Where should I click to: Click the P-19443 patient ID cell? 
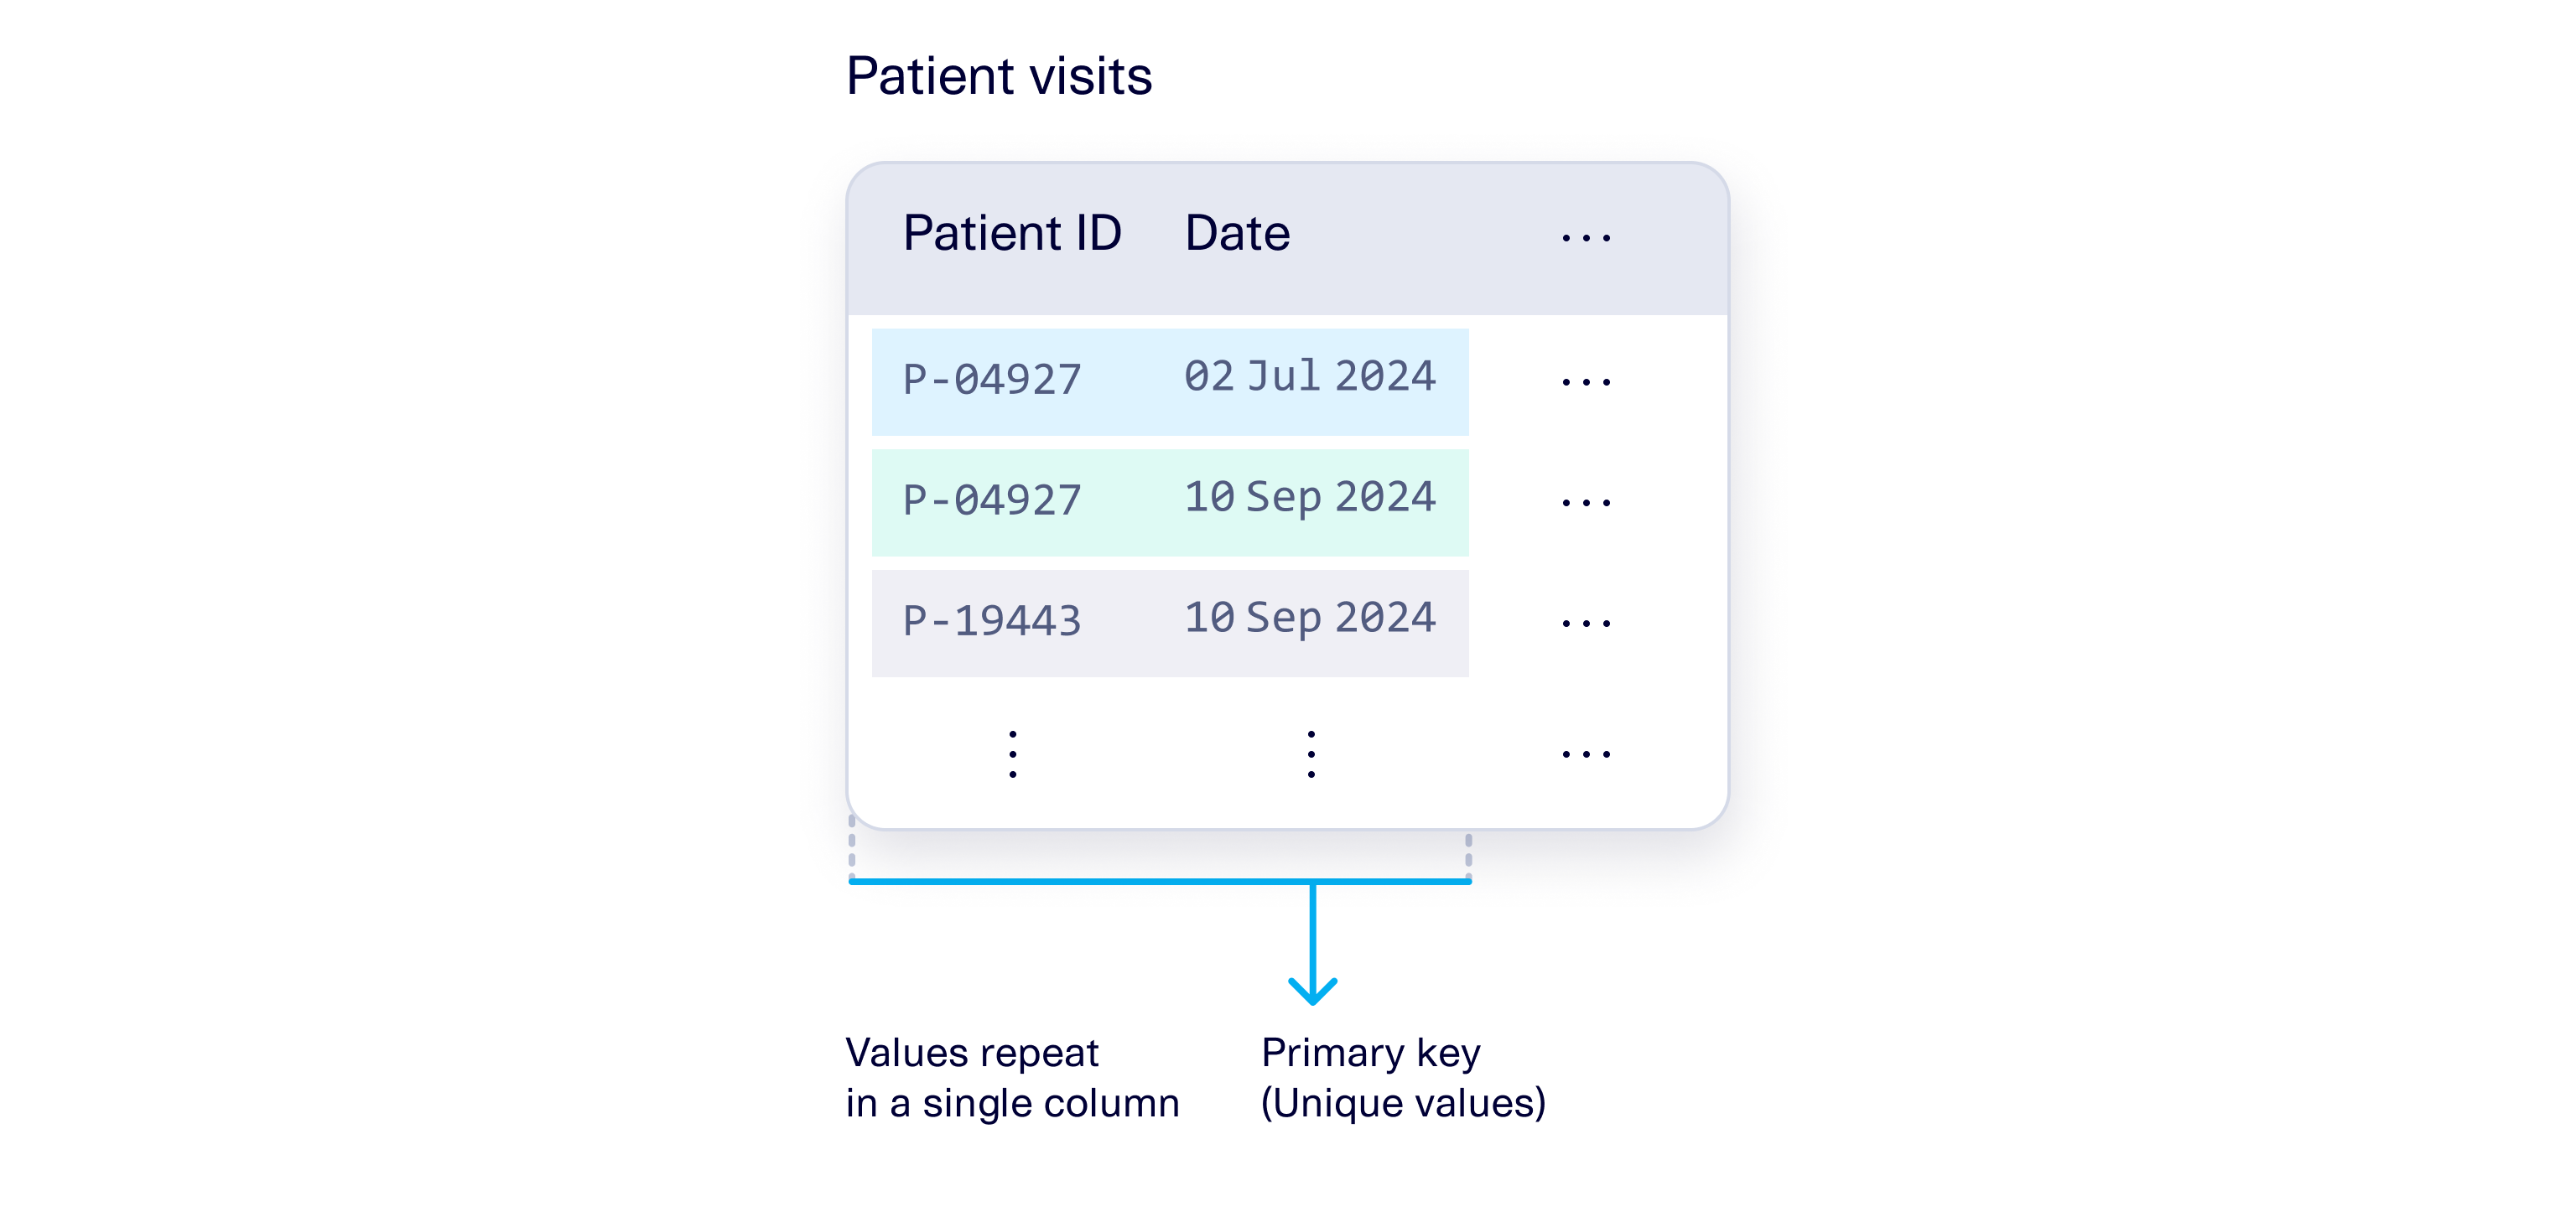coord(991,621)
